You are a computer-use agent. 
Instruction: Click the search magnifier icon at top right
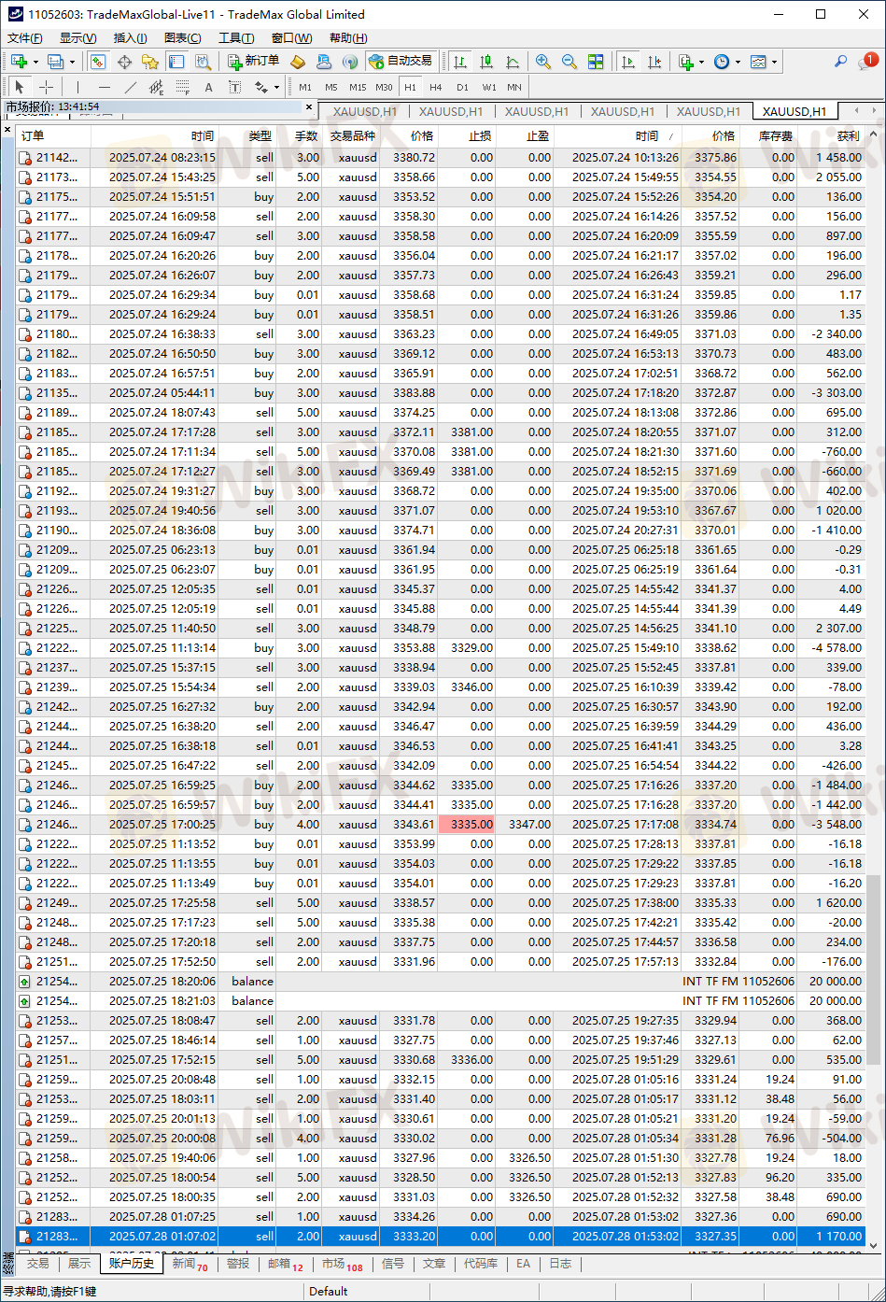click(x=840, y=62)
